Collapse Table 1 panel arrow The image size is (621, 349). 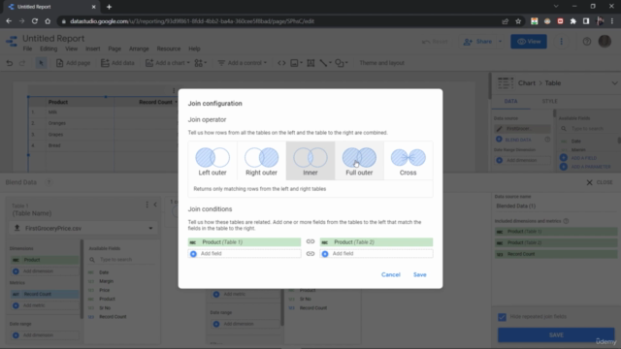(x=155, y=205)
